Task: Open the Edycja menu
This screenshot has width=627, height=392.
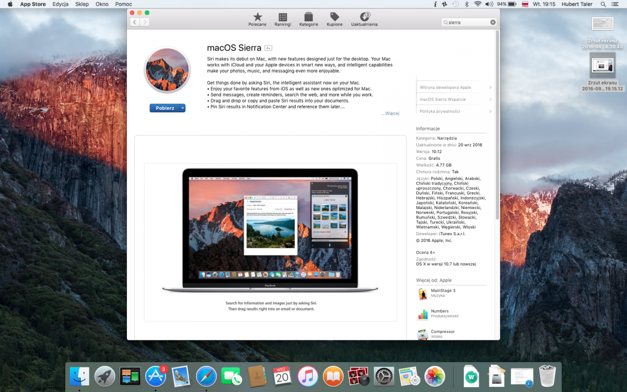Action: tap(61, 4)
